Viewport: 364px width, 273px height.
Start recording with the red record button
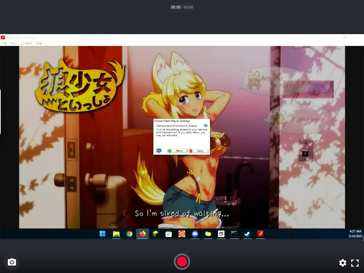coord(182,262)
